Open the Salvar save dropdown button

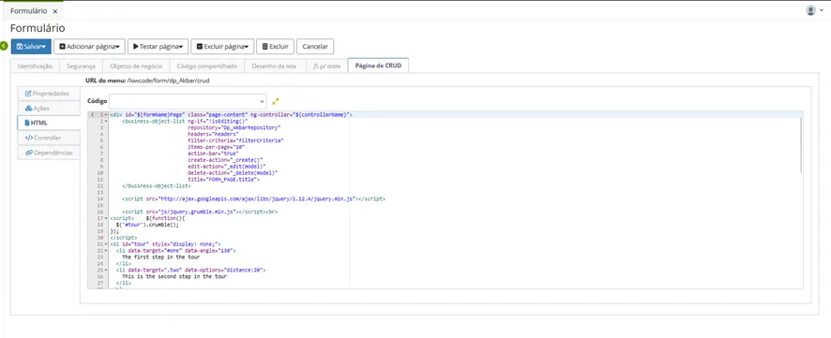pyautogui.click(x=31, y=47)
